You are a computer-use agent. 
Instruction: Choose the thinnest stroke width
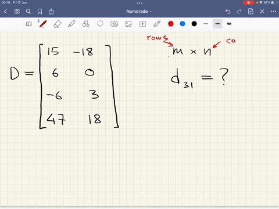click(x=206, y=24)
